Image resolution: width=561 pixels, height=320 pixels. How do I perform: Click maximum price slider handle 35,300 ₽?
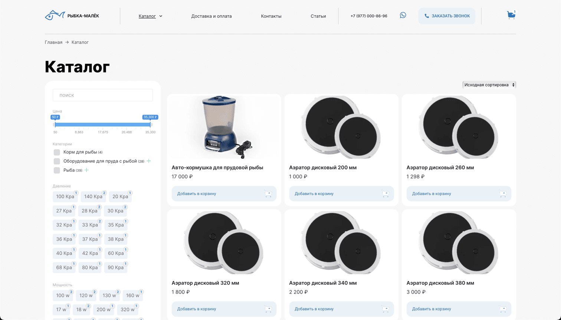tap(150, 125)
